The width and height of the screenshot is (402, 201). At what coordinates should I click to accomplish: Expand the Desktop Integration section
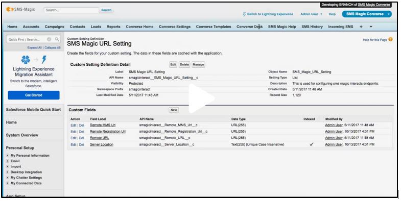tap(8, 172)
